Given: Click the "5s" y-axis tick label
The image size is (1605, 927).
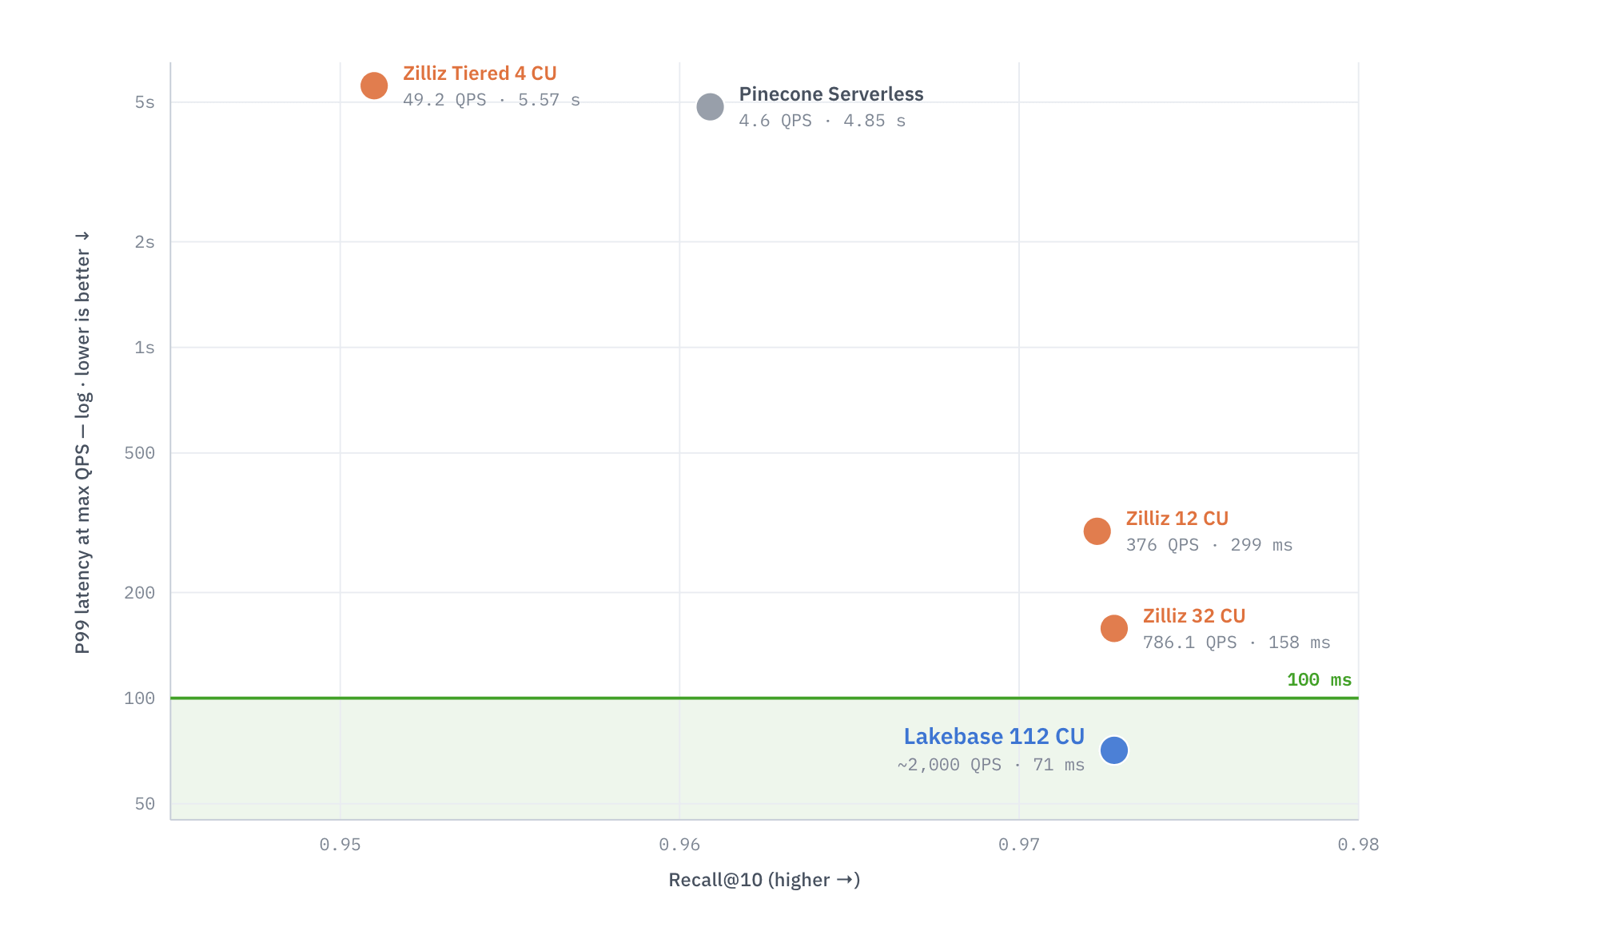Looking at the screenshot, I should coord(145,102).
